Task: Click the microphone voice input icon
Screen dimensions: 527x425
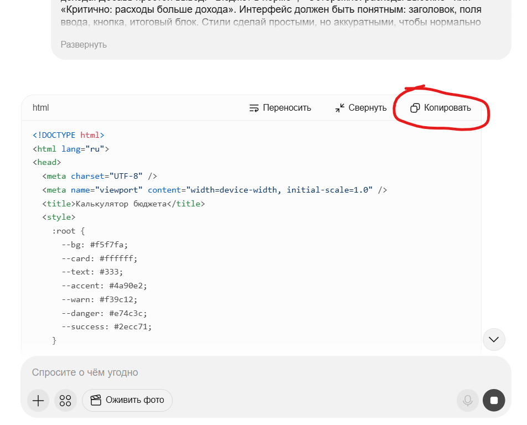Action: (468, 401)
